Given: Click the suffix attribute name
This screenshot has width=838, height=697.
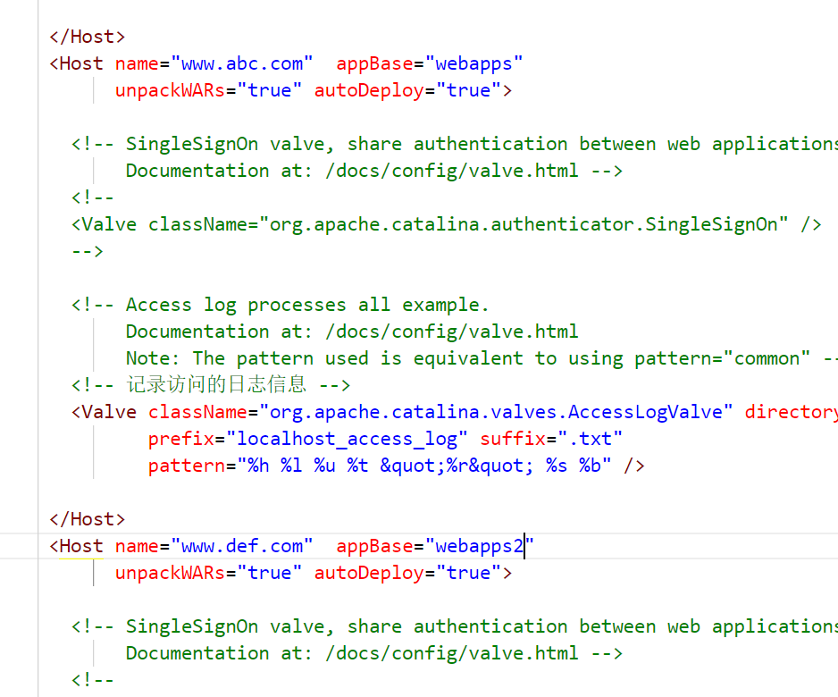Looking at the screenshot, I should 513,439.
